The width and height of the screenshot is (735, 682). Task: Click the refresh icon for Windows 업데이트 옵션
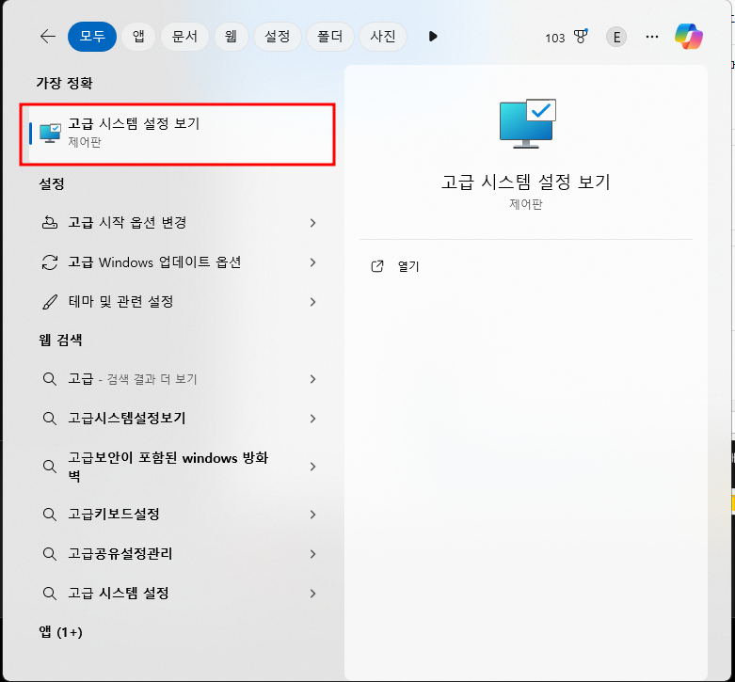click(x=50, y=262)
